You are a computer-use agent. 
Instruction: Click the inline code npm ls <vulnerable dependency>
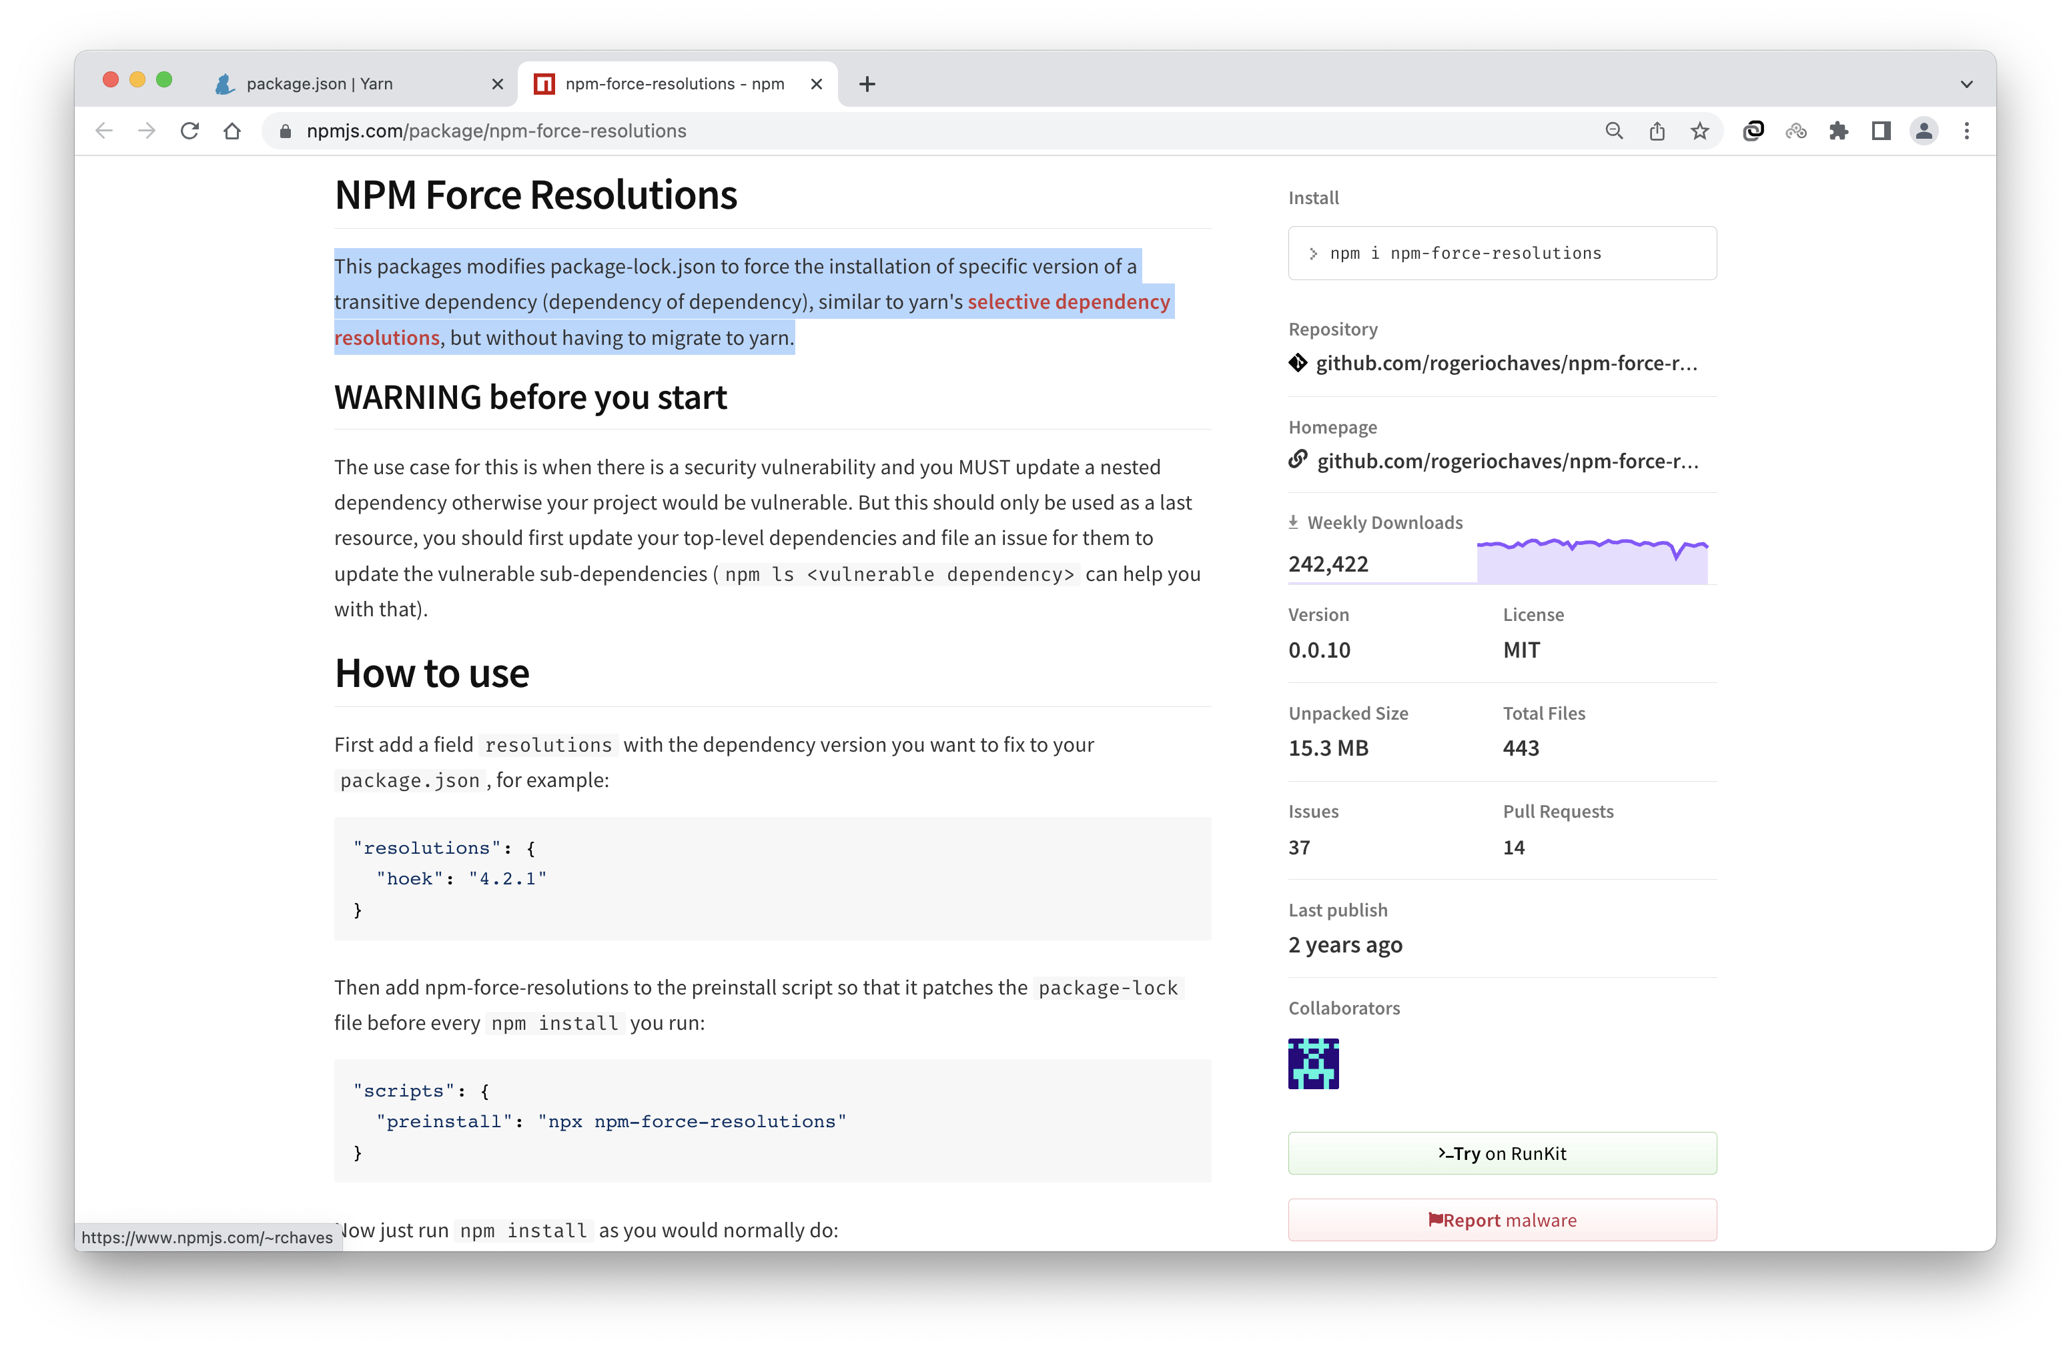pos(899,574)
